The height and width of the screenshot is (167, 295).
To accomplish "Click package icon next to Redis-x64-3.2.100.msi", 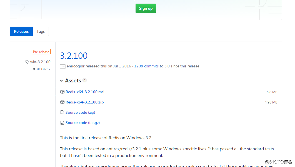I will pyautogui.click(x=62, y=92).
